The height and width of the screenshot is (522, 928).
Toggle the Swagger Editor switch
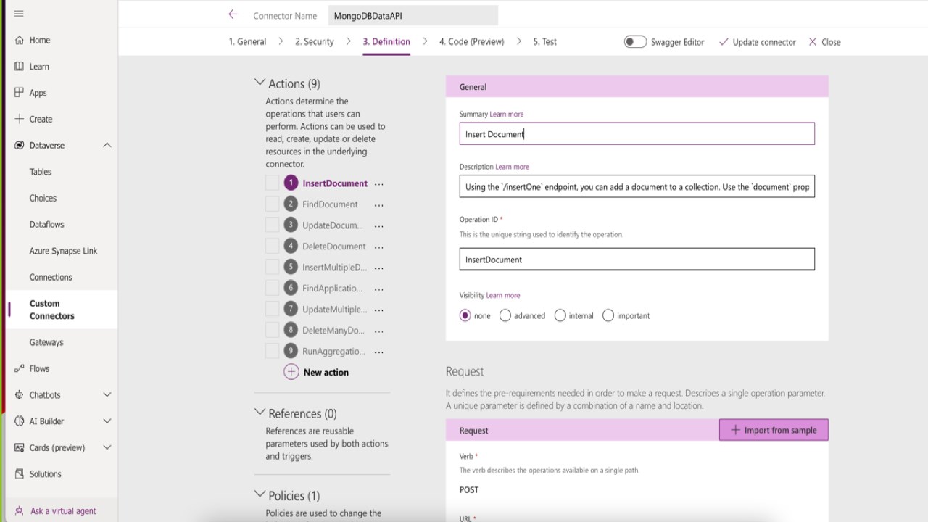coord(635,42)
